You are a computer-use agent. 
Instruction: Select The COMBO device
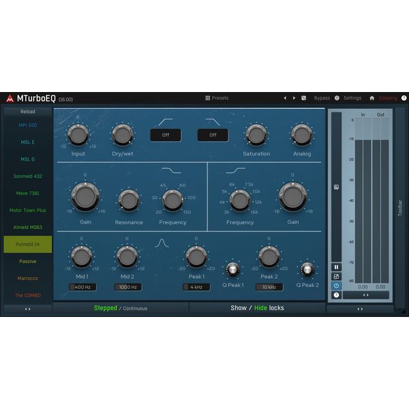(x=28, y=295)
